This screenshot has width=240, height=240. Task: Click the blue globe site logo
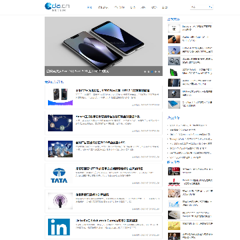(57, 7)
